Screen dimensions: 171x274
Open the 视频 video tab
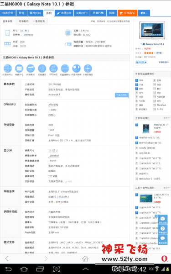(112, 13)
